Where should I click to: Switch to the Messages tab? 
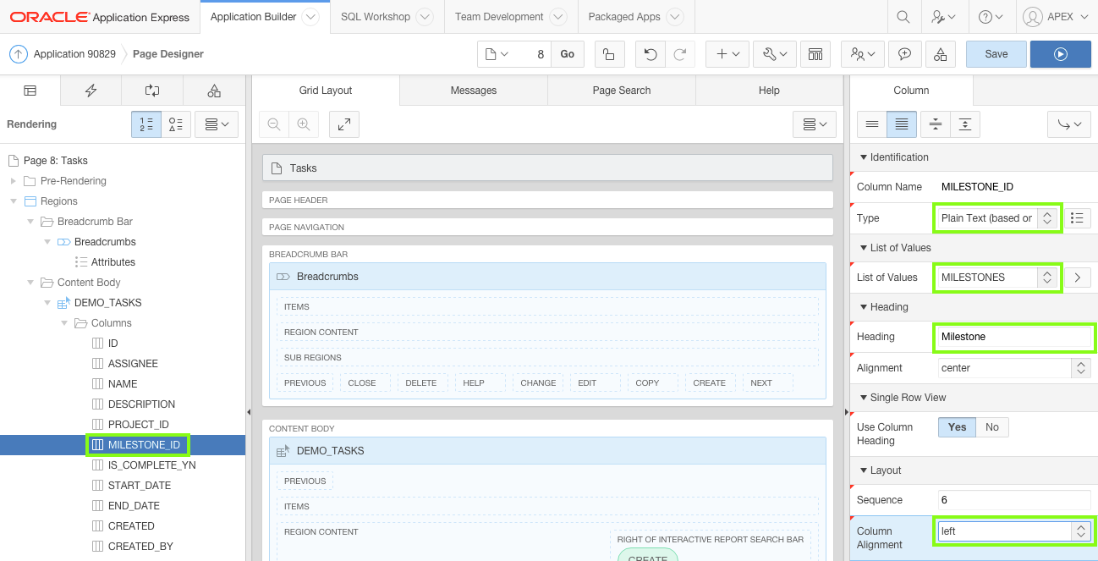tap(473, 90)
